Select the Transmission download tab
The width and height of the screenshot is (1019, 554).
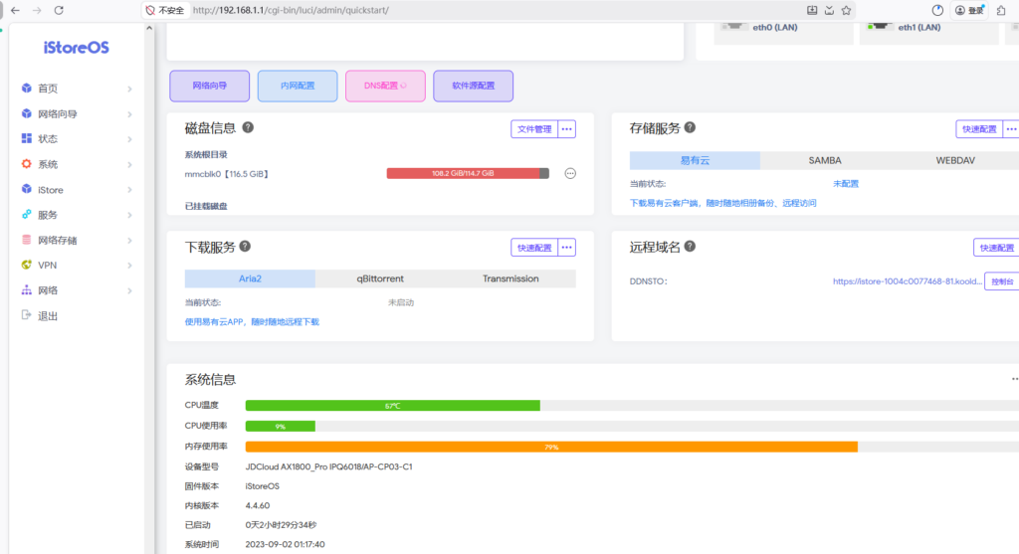coord(510,278)
